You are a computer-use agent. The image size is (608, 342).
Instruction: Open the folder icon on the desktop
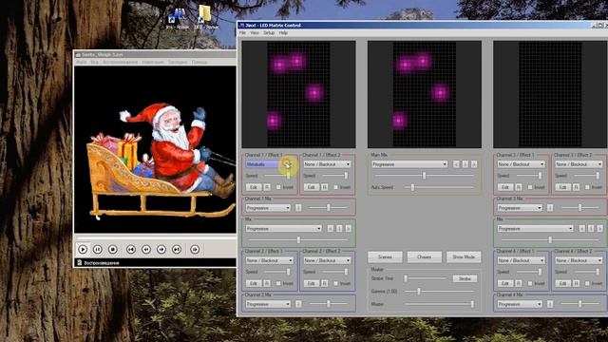point(205,17)
